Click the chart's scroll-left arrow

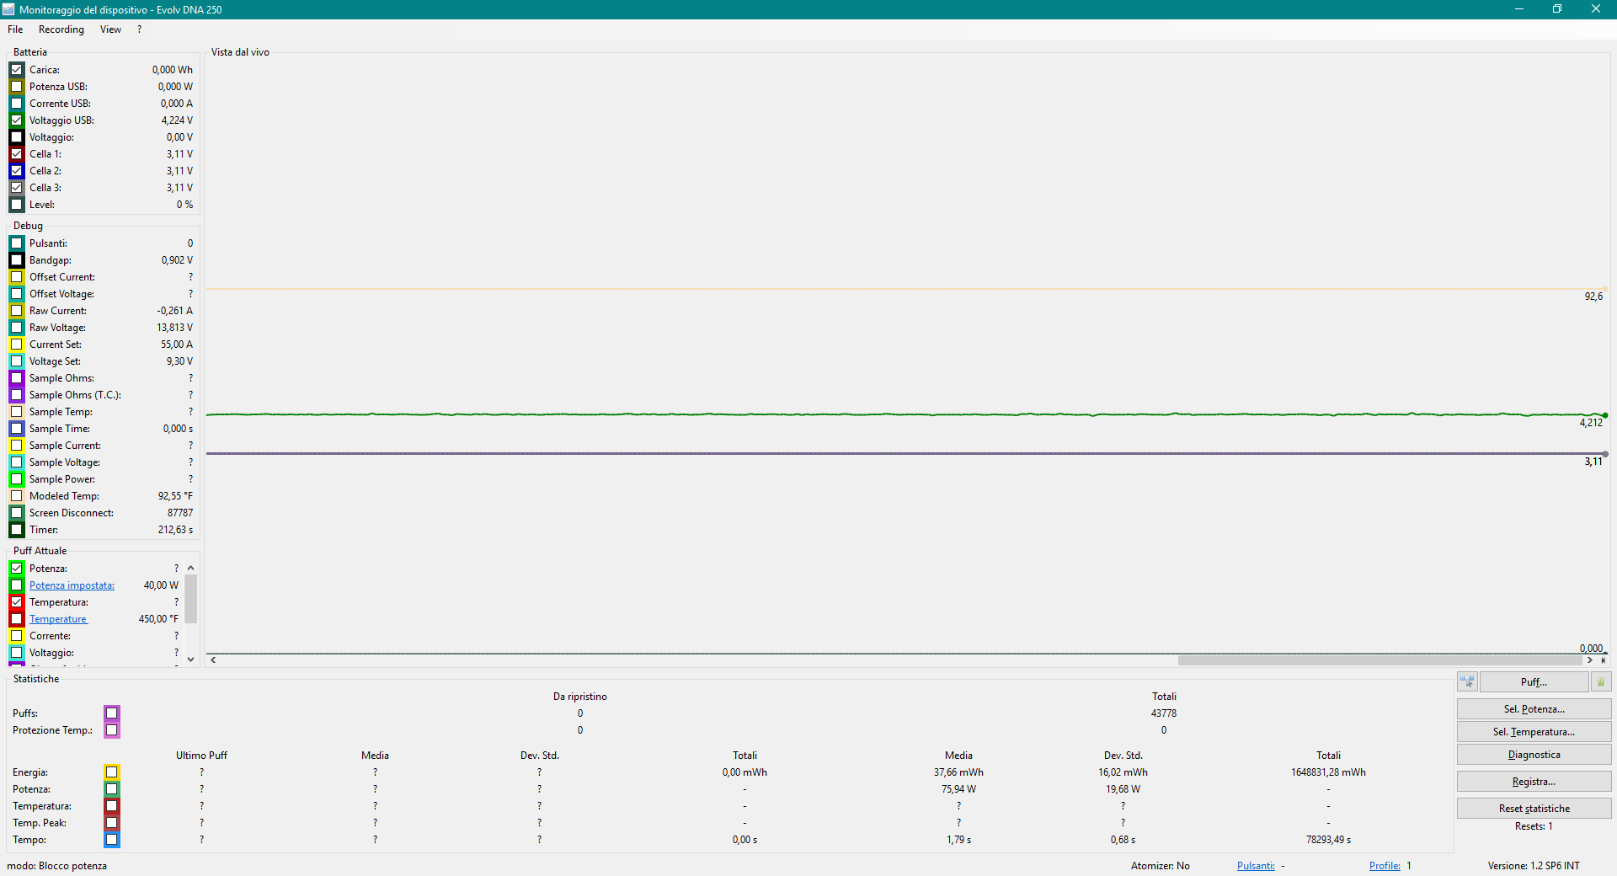(214, 660)
